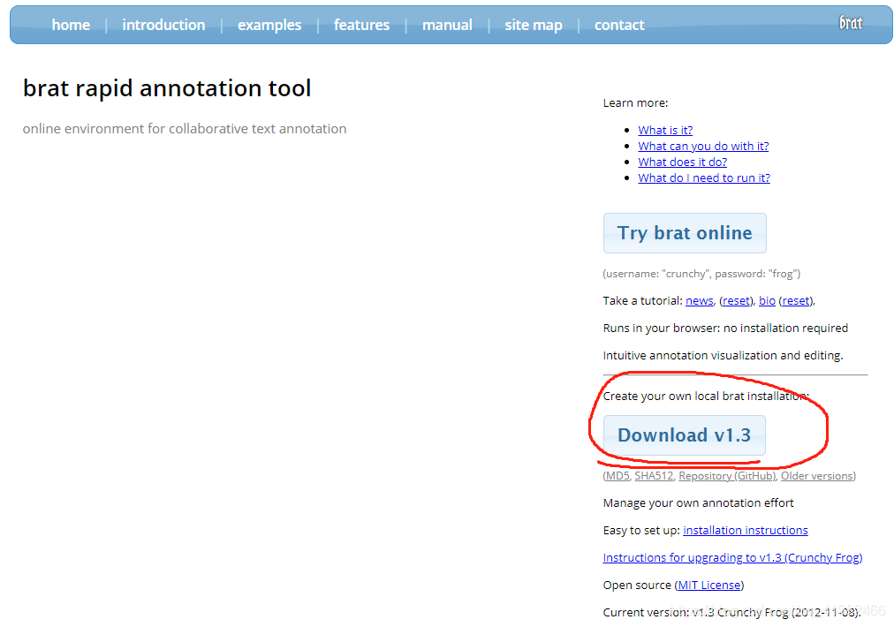This screenshot has width=894, height=627.
Task: Open the Older versions link
Action: [817, 476]
